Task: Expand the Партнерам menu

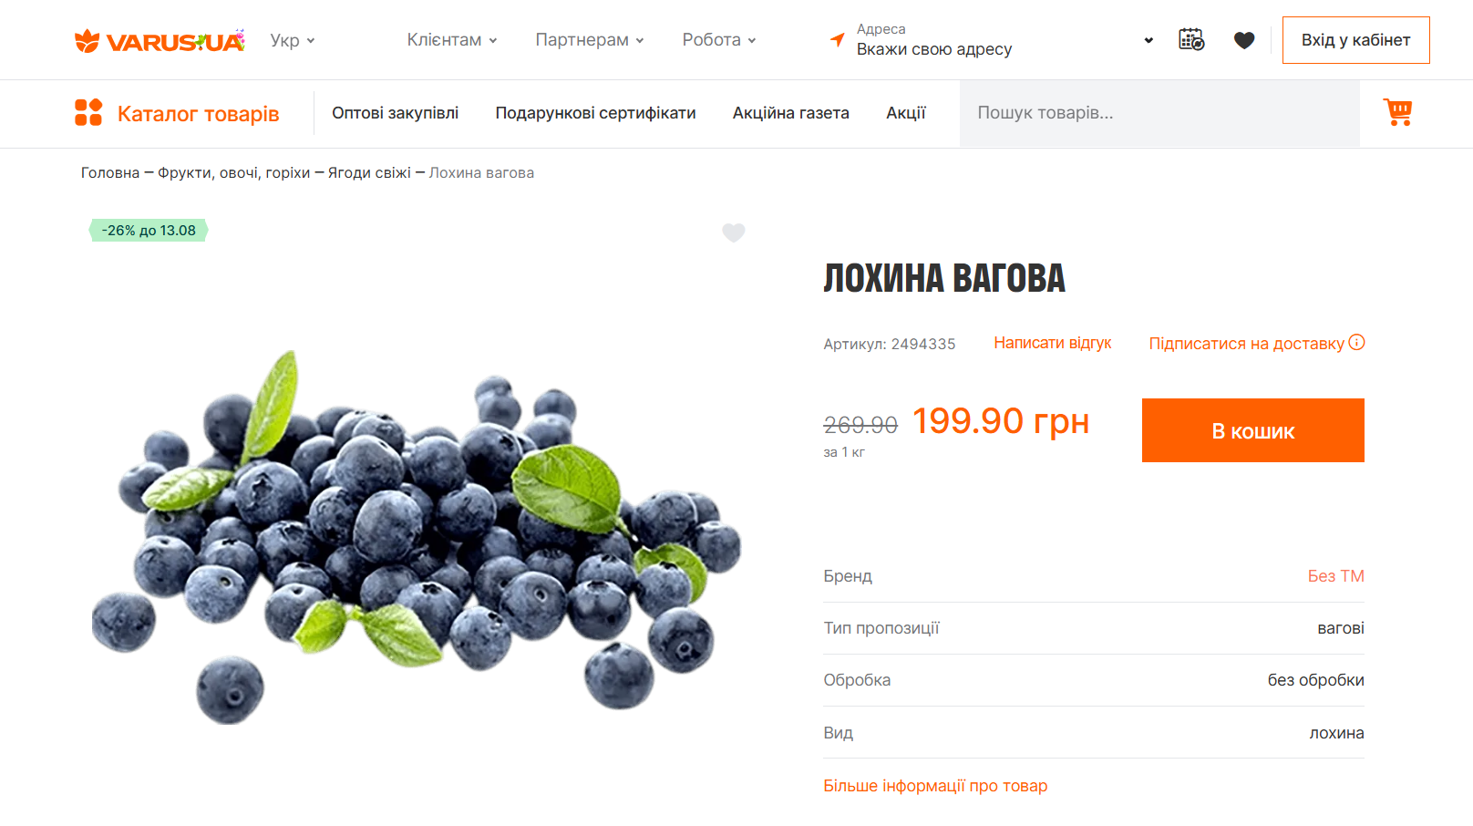Action: pos(590,40)
